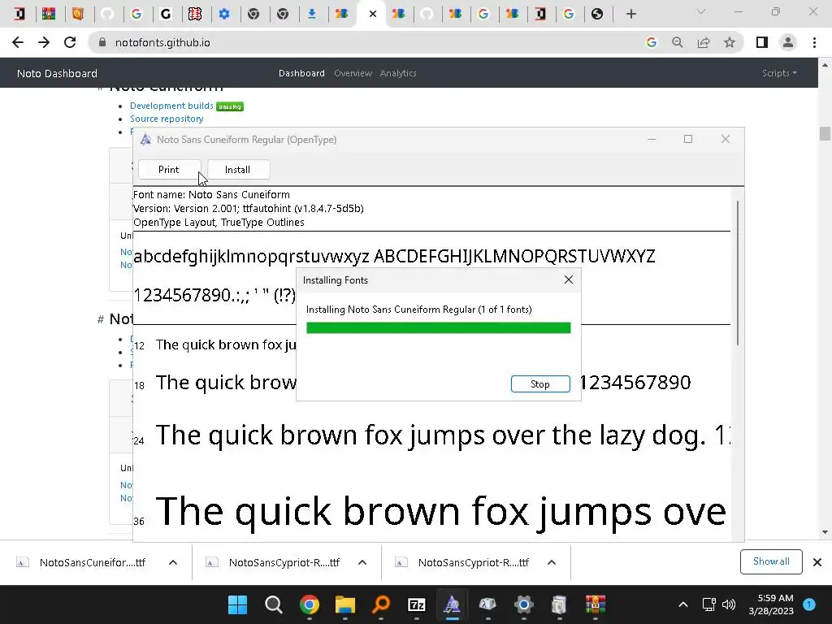
Task: Share this page via share icon
Action: (x=704, y=42)
